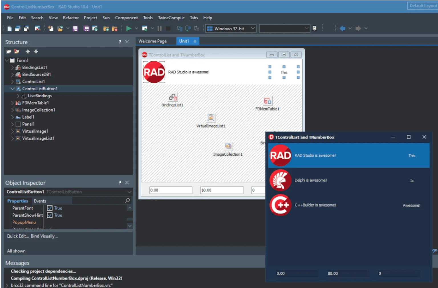The image size is (438, 288).
Task: Toggle the ParentFont checkbox
Action: tap(50, 208)
